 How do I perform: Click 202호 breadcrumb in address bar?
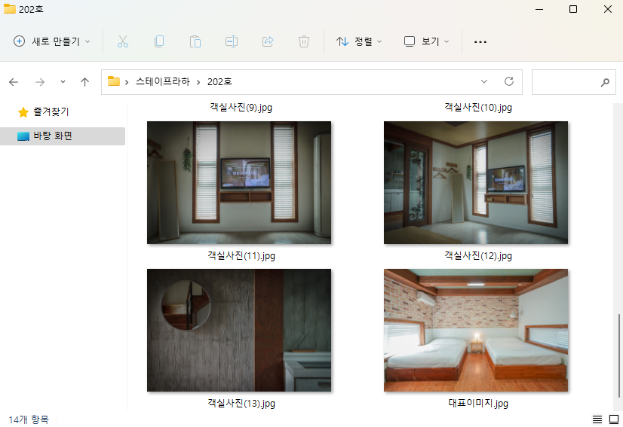tap(219, 82)
